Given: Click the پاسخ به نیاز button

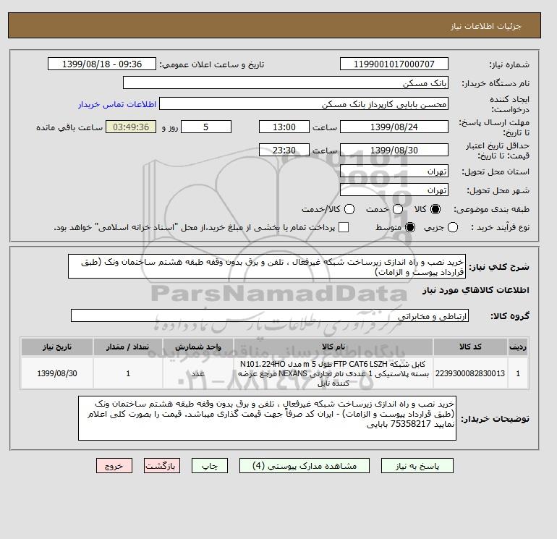Looking at the screenshot, I should [417, 466].
